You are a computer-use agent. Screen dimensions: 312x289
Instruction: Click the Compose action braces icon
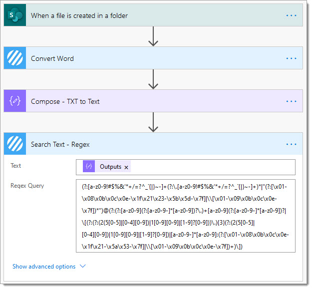click(15, 101)
